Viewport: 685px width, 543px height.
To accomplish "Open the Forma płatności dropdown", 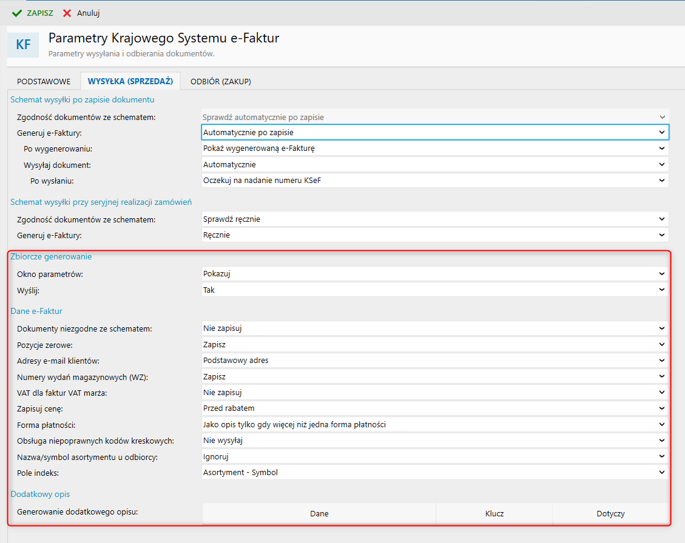I will coord(434,425).
